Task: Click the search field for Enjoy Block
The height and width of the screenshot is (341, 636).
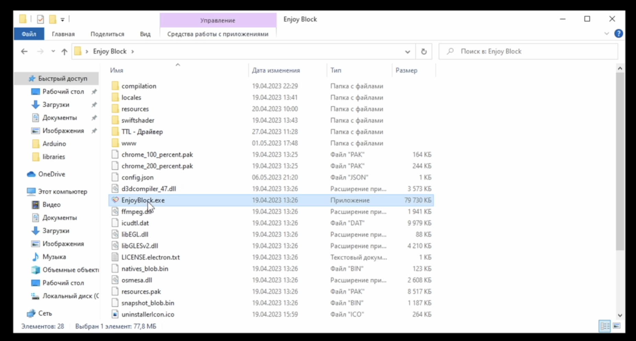Action: point(528,51)
